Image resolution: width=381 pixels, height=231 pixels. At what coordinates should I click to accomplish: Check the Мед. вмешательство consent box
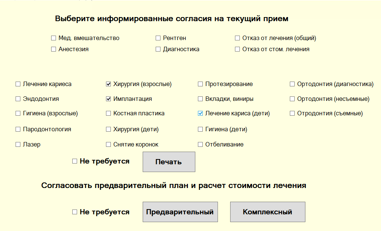point(53,38)
